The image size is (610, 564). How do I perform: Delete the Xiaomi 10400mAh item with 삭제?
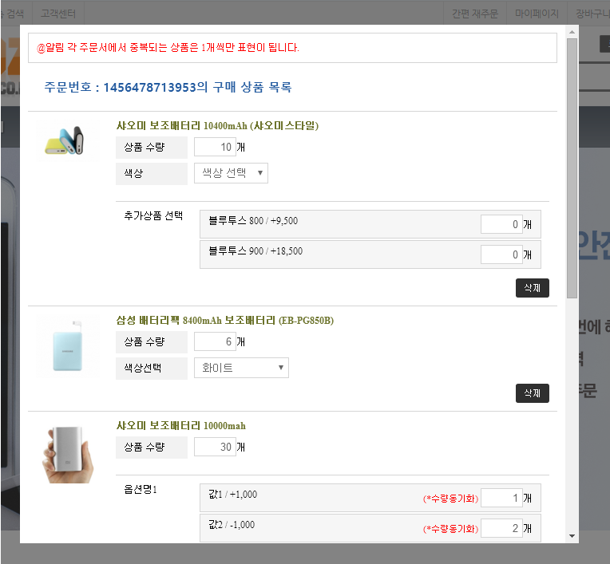(532, 288)
